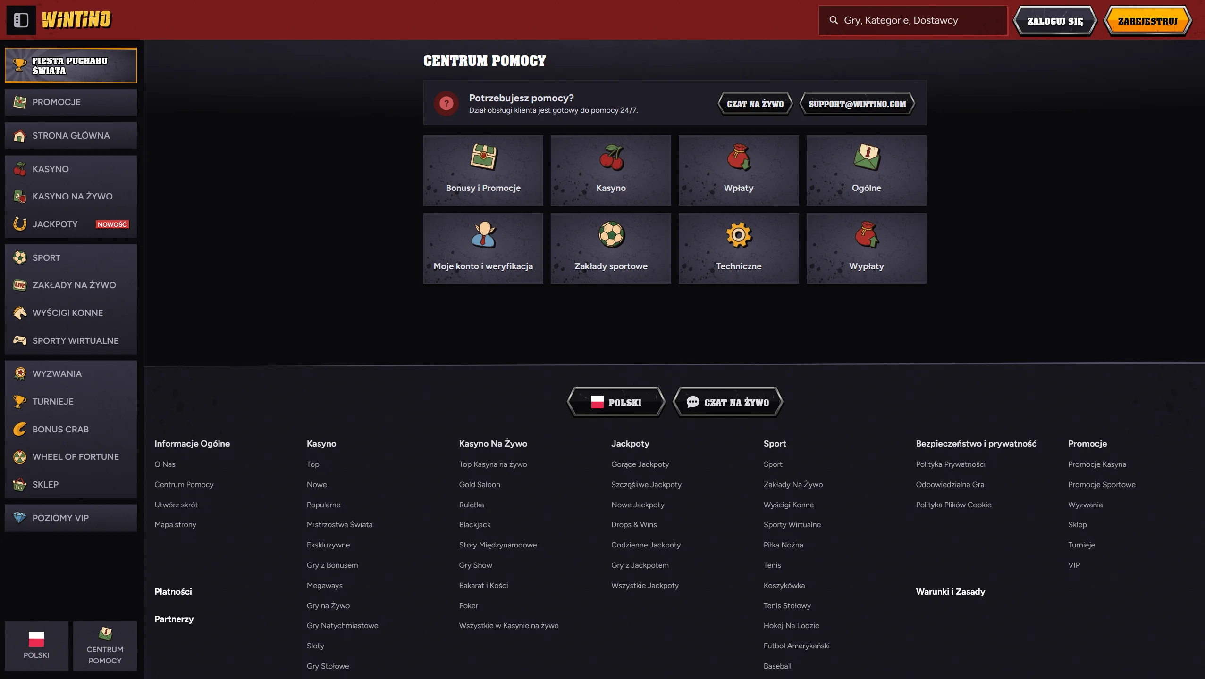This screenshot has width=1205, height=679.
Task: Select Turnieje in the sidebar menu
Action: [71, 401]
